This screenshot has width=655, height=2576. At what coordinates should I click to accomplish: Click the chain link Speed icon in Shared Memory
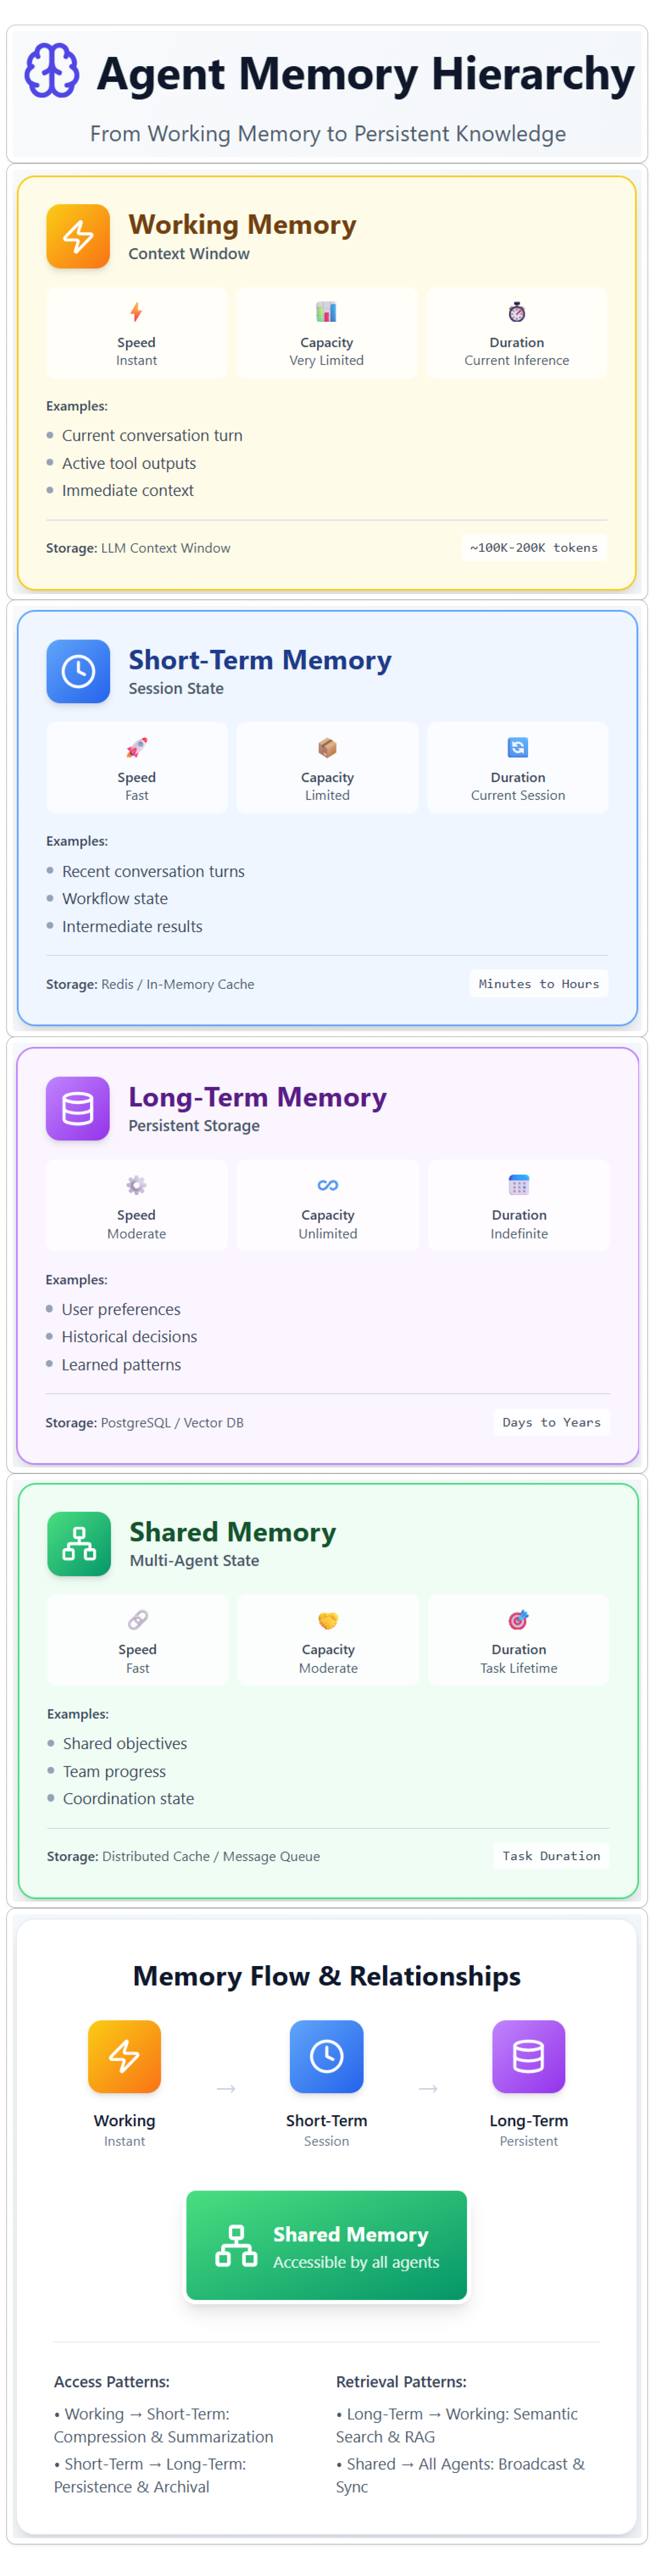click(138, 1620)
